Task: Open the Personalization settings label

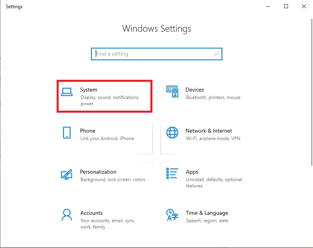Action: click(98, 172)
